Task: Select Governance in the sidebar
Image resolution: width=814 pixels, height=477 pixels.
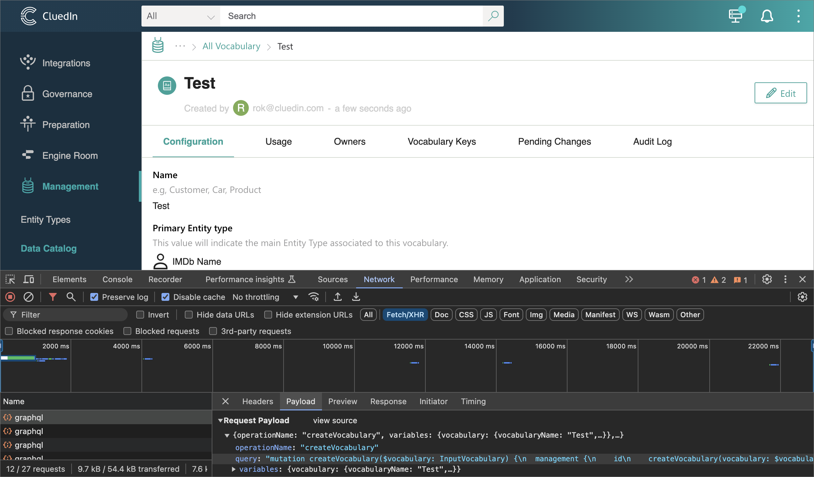Action: click(67, 94)
